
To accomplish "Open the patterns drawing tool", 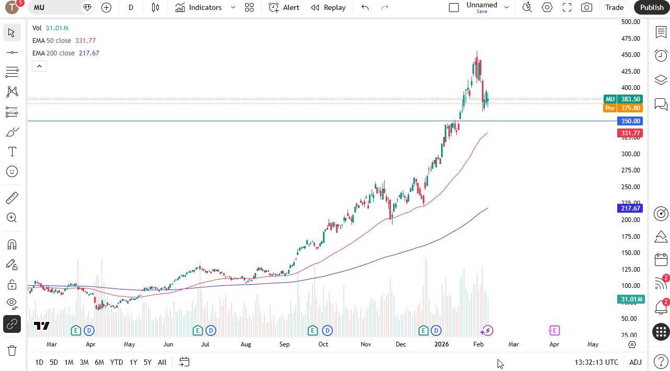I will [11, 92].
